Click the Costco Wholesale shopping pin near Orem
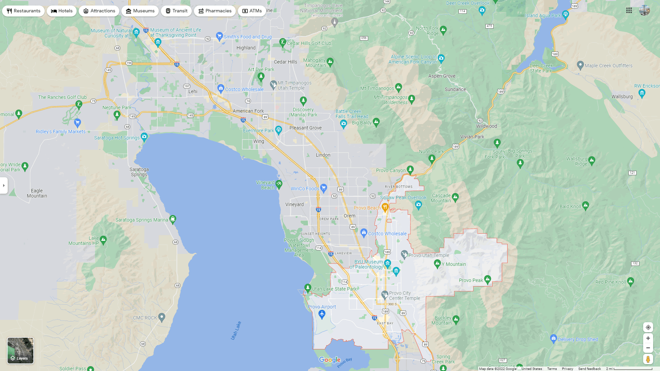This screenshot has width=660, height=371. pyautogui.click(x=363, y=233)
